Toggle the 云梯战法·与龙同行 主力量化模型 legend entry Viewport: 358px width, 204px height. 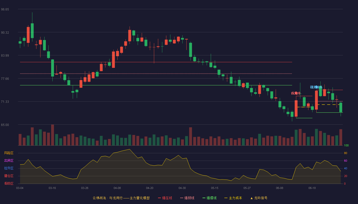click(x=121, y=198)
